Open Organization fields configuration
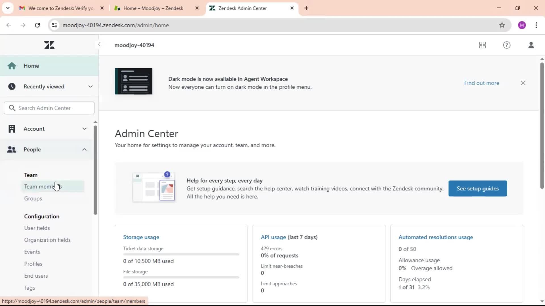The width and height of the screenshot is (545, 306). 47,240
